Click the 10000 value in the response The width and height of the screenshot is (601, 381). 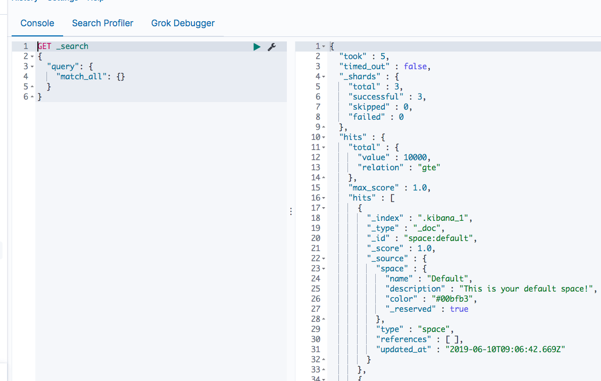(415, 158)
